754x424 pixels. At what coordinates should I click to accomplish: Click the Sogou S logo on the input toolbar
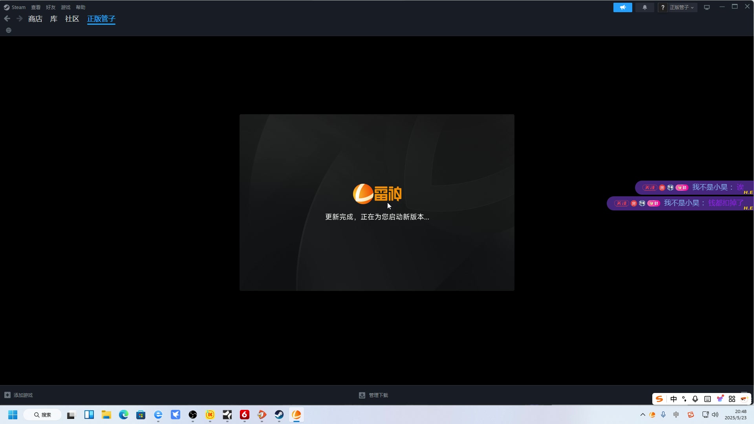(x=659, y=399)
